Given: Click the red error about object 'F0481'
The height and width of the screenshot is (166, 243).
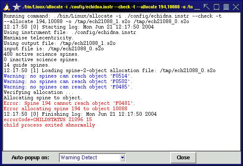Looking at the screenshot, I should [69, 103].
